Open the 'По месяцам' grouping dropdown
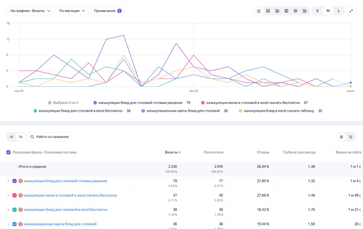363x229 pixels. tap(72, 11)
